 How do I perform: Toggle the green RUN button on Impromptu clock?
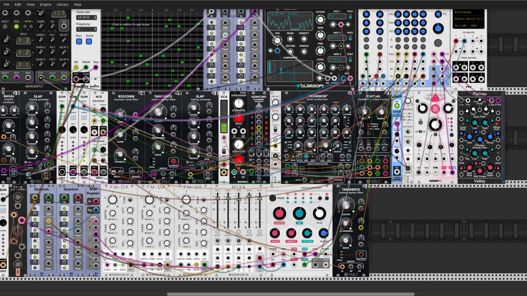click(16, 27)
